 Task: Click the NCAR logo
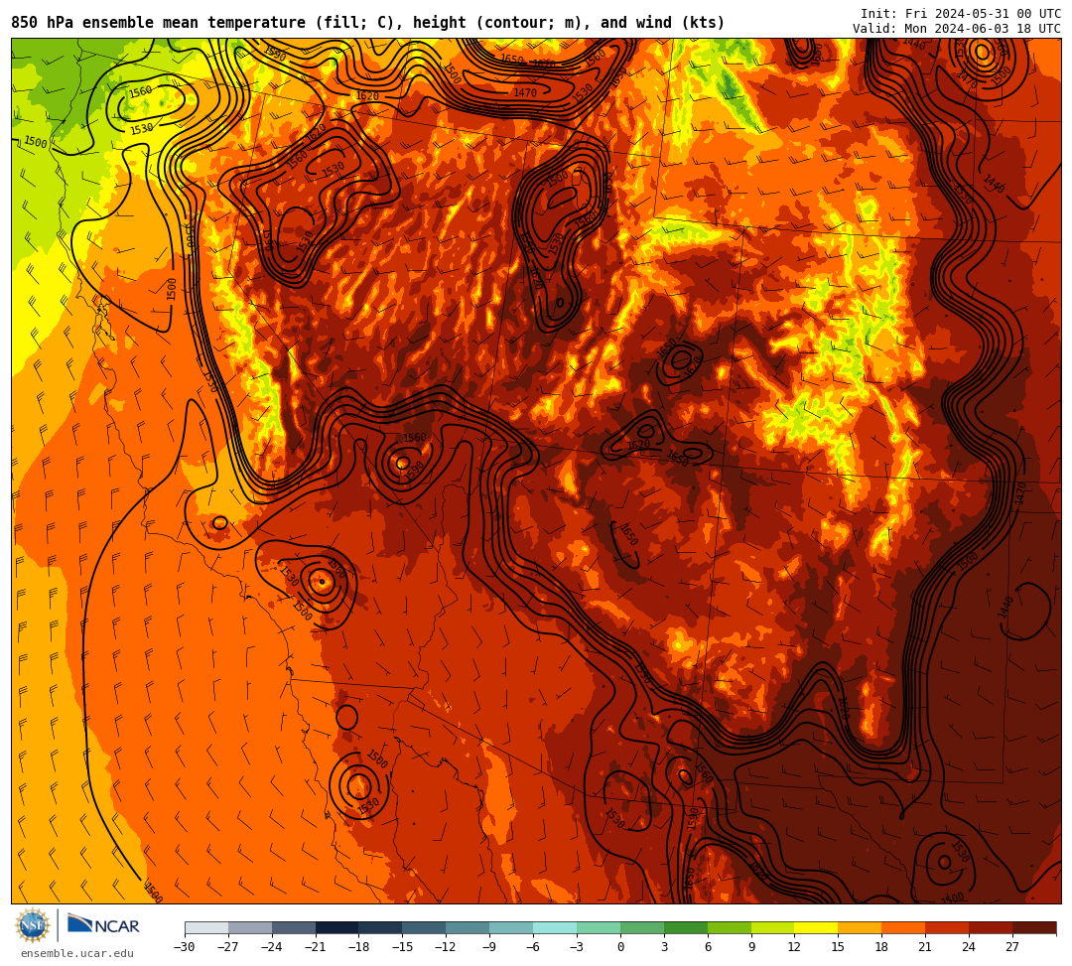pyautogui.click(x=103, y=925)
